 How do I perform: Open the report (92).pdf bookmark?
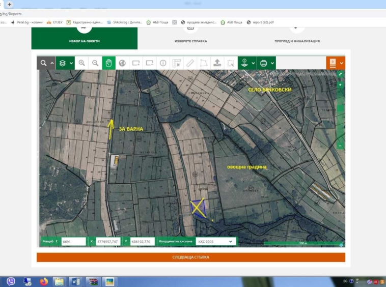[260, 22]
